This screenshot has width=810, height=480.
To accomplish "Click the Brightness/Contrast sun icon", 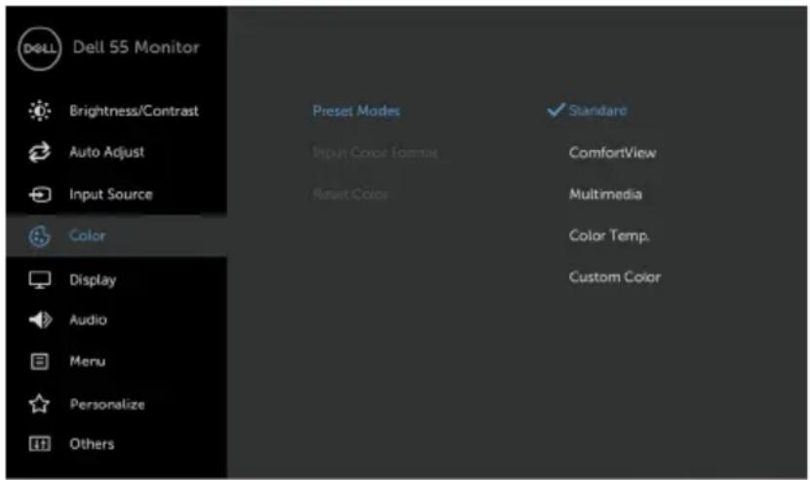I will coord(40,110).
